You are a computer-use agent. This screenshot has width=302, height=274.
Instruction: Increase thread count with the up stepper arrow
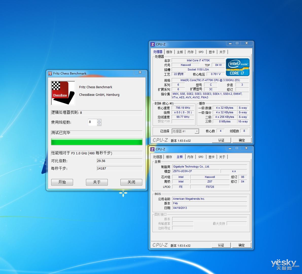[99, 121]
